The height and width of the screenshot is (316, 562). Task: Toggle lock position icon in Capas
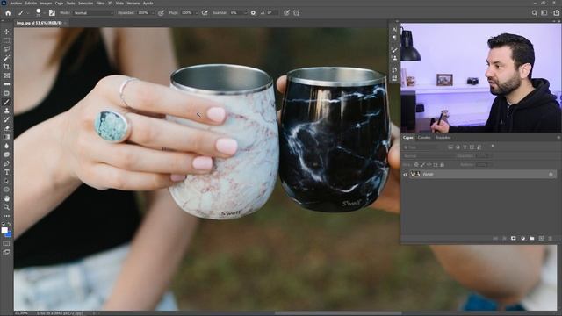click(429, 165)
